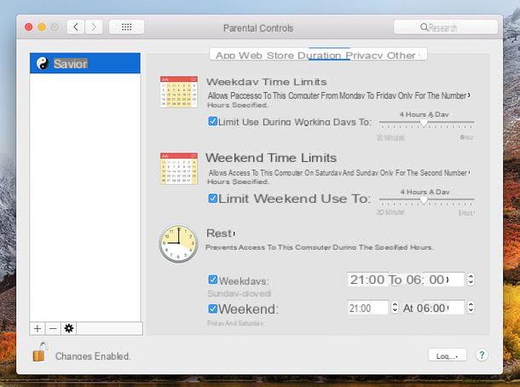This screenshot has width=520, height=387.
Task: Click the Weekend Time Limits calendar icon
Action: [179, 169]
